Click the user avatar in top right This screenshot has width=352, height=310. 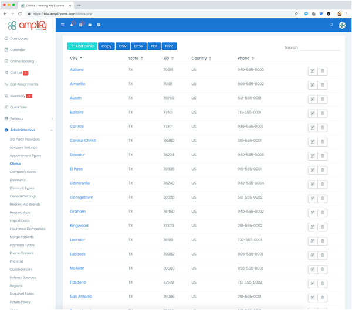342,25
